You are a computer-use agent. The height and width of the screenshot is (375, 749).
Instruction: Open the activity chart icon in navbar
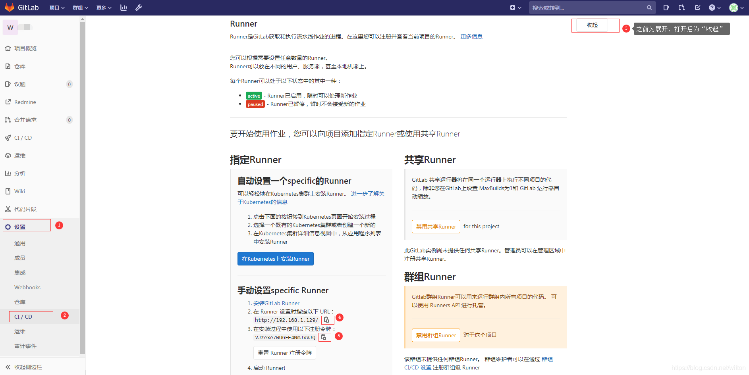coord(124,8)
